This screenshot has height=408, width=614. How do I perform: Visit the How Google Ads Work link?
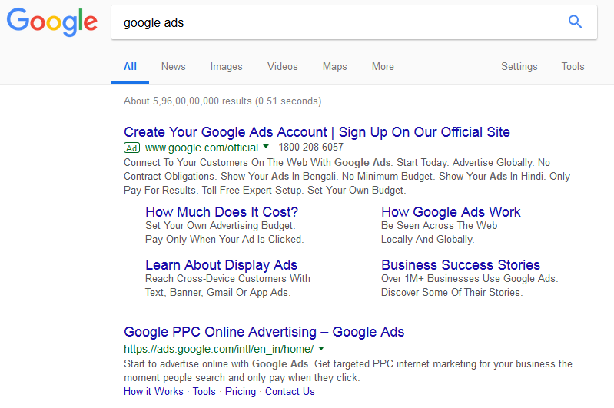[x=451, y=212]
